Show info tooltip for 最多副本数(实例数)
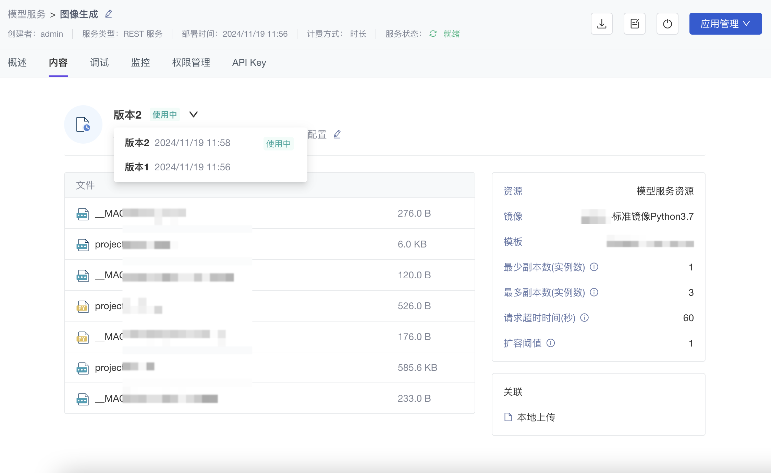The image size is (771, 473). tap(594, 292)
